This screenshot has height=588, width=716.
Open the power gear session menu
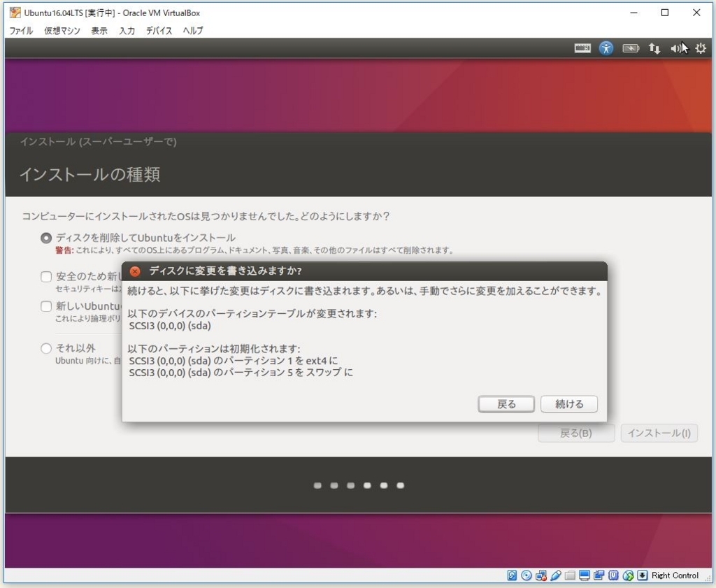701,48
